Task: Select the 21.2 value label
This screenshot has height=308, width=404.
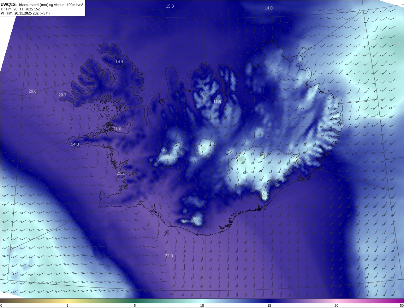Action: click(x=121, y=174)
